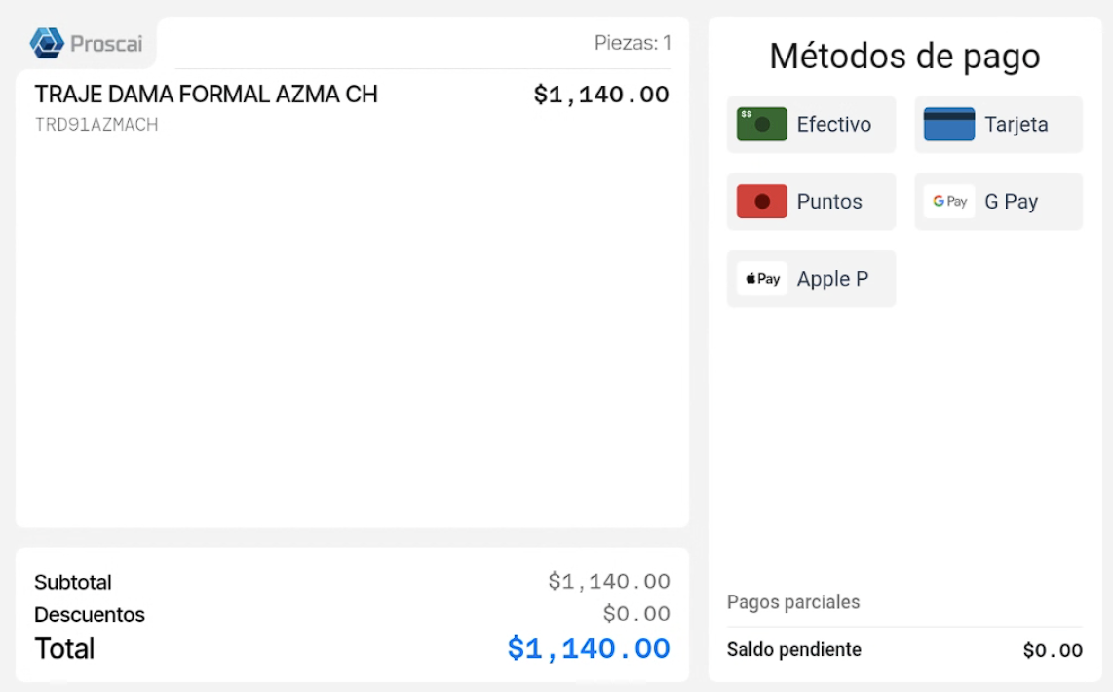Click the red Puntos icon

click(x=761, y=202)
